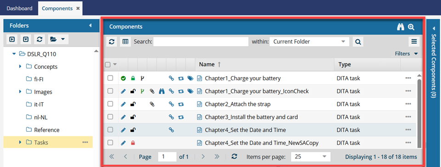Expand the Filters dropdown

pyautogui.click(x=406, y=54)
